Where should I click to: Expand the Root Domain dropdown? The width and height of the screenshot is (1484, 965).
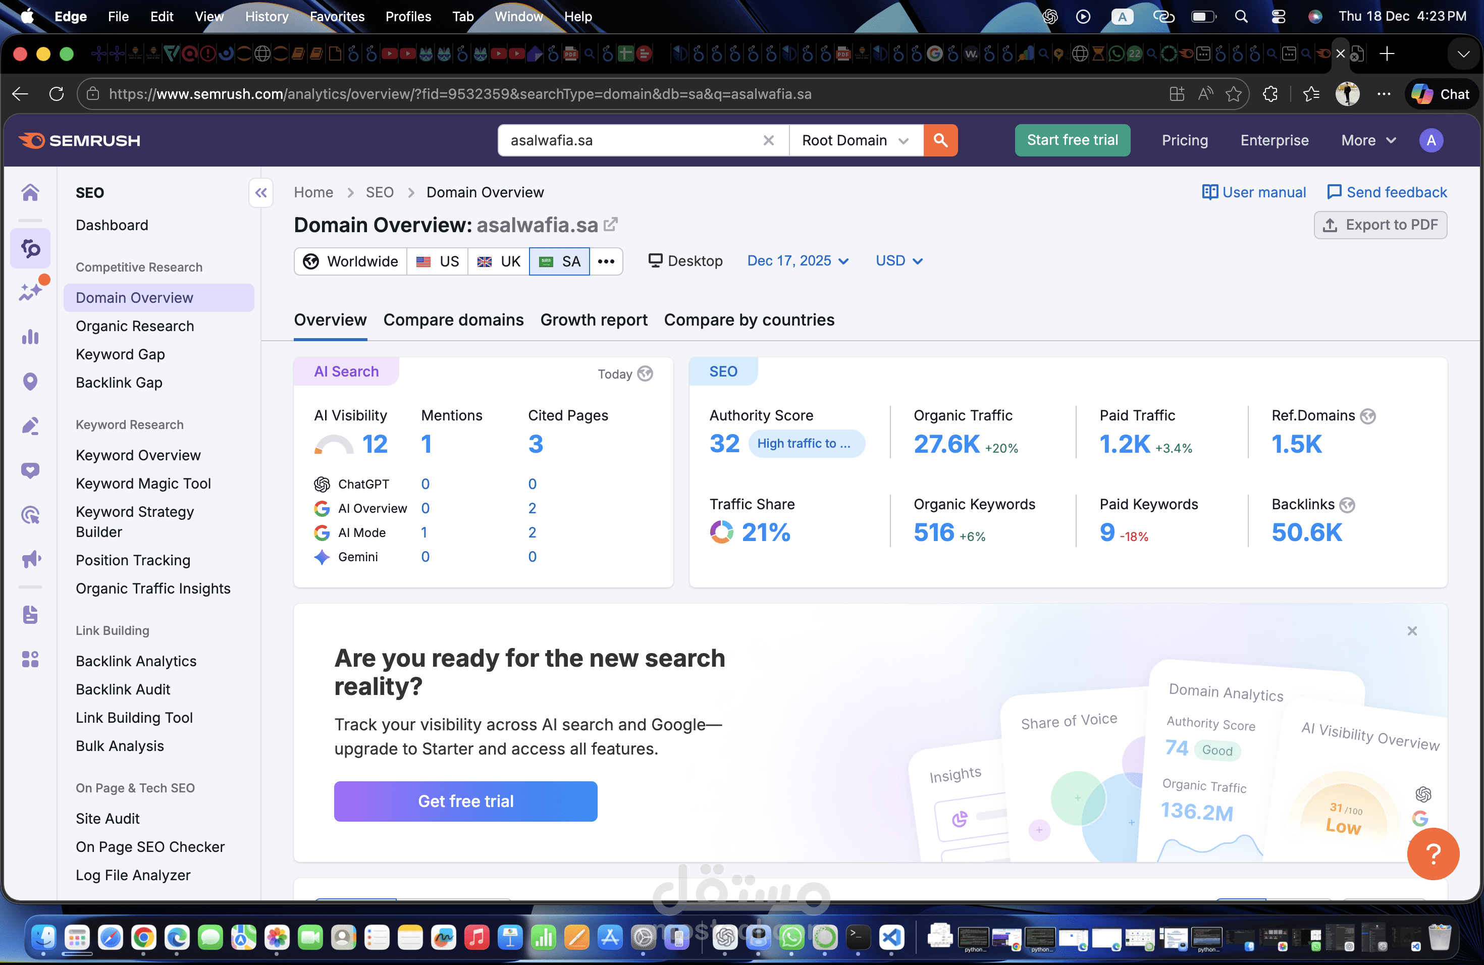[x=855, y=140]
